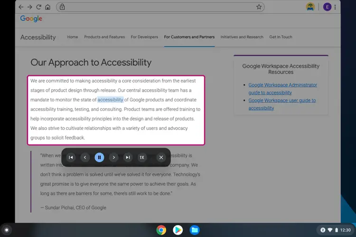Jump to next paragraph in Select-to-speak
This screenshot has height=237, width=356.
click(x=128, y=157)
